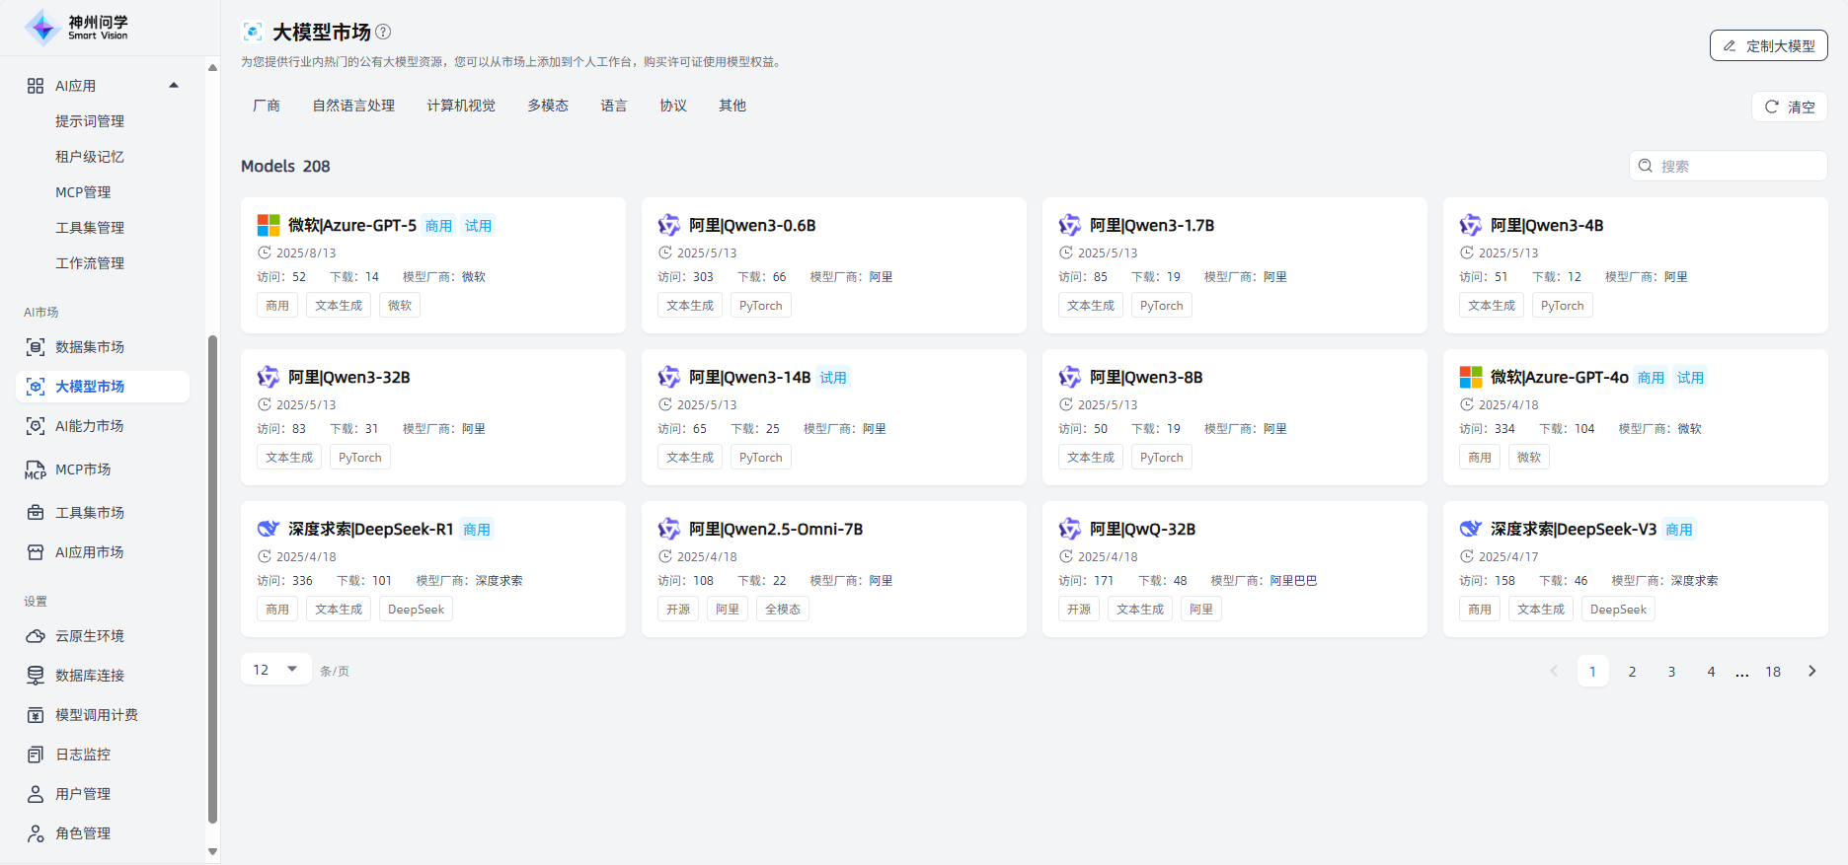Click the 日志监控 log icon
This screenshot has height=865, width=1848.
(36, 755)
